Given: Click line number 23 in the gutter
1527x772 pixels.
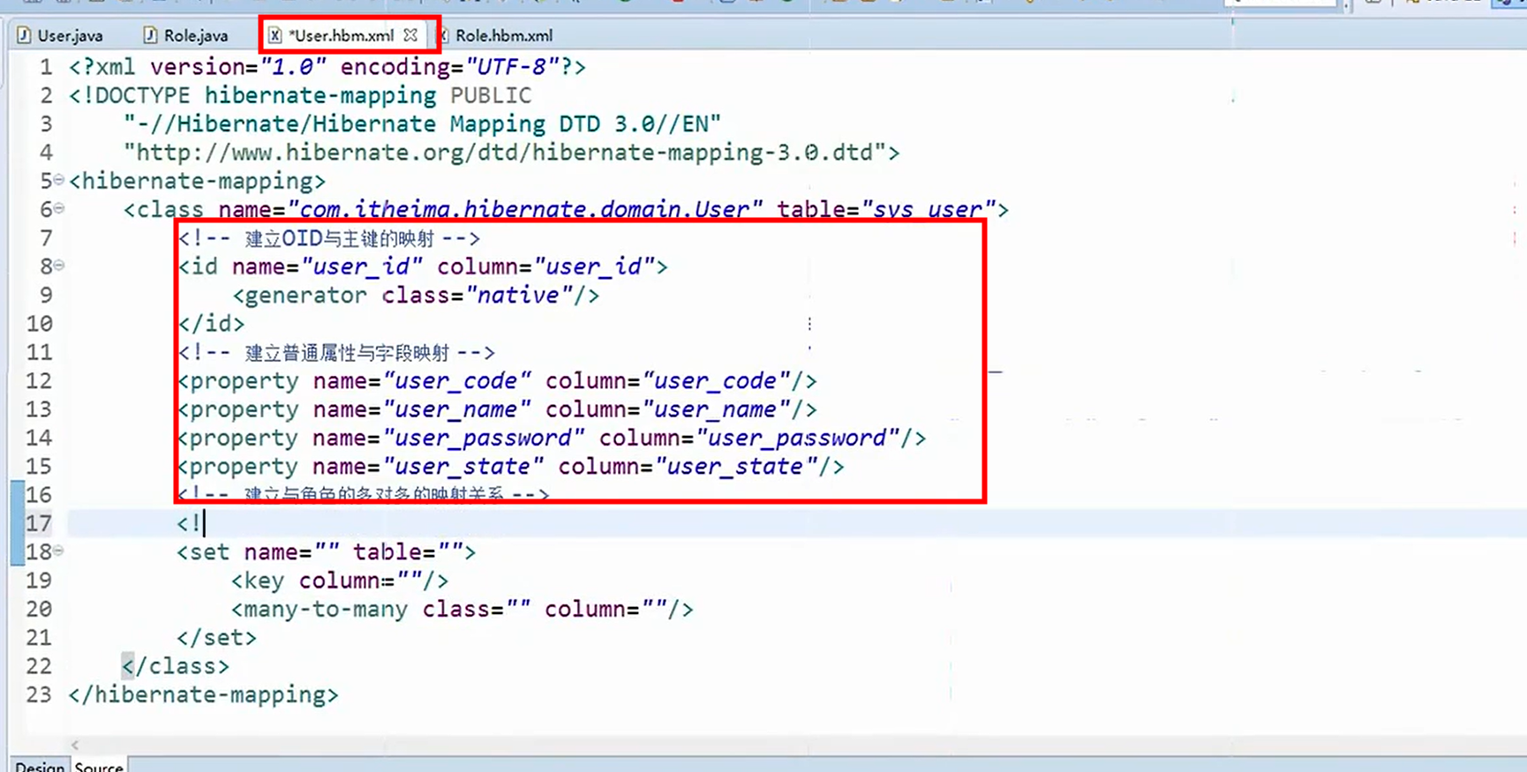Looking at the screenshot, I should coord(39,694).
